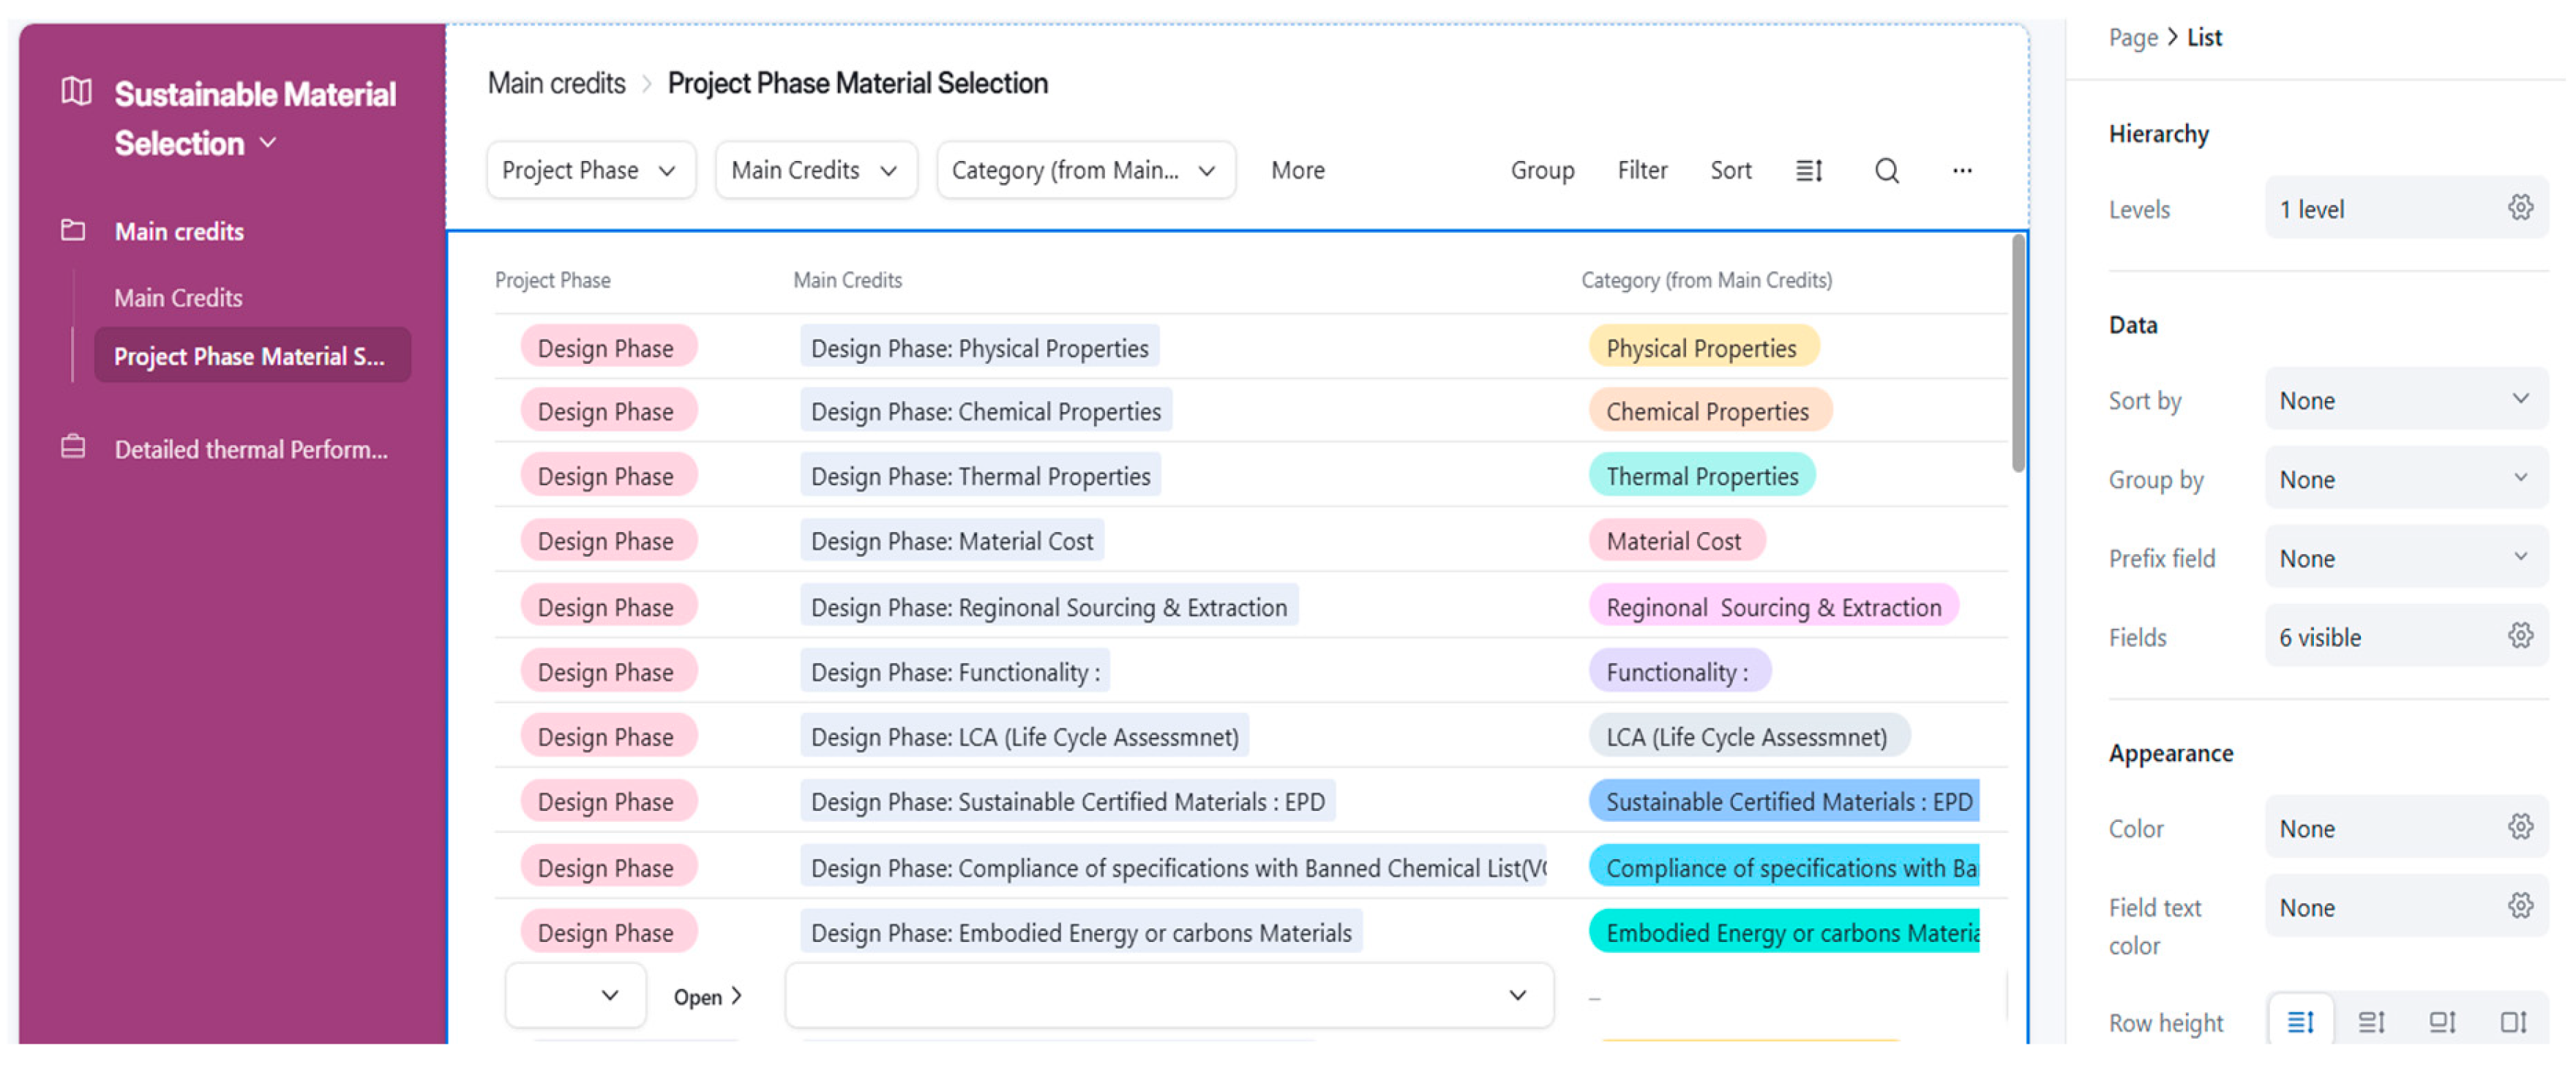2576x1073 pixels.
Task: Select Project Phase Material S... sidebar page
Action: (x=252, y=356)
